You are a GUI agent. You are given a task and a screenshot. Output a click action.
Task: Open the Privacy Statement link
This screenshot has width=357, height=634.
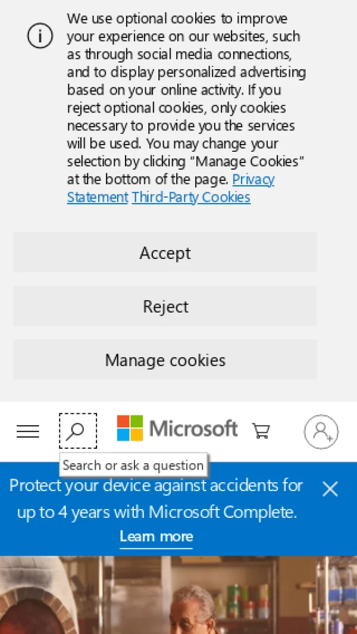(x=98, y=197)
